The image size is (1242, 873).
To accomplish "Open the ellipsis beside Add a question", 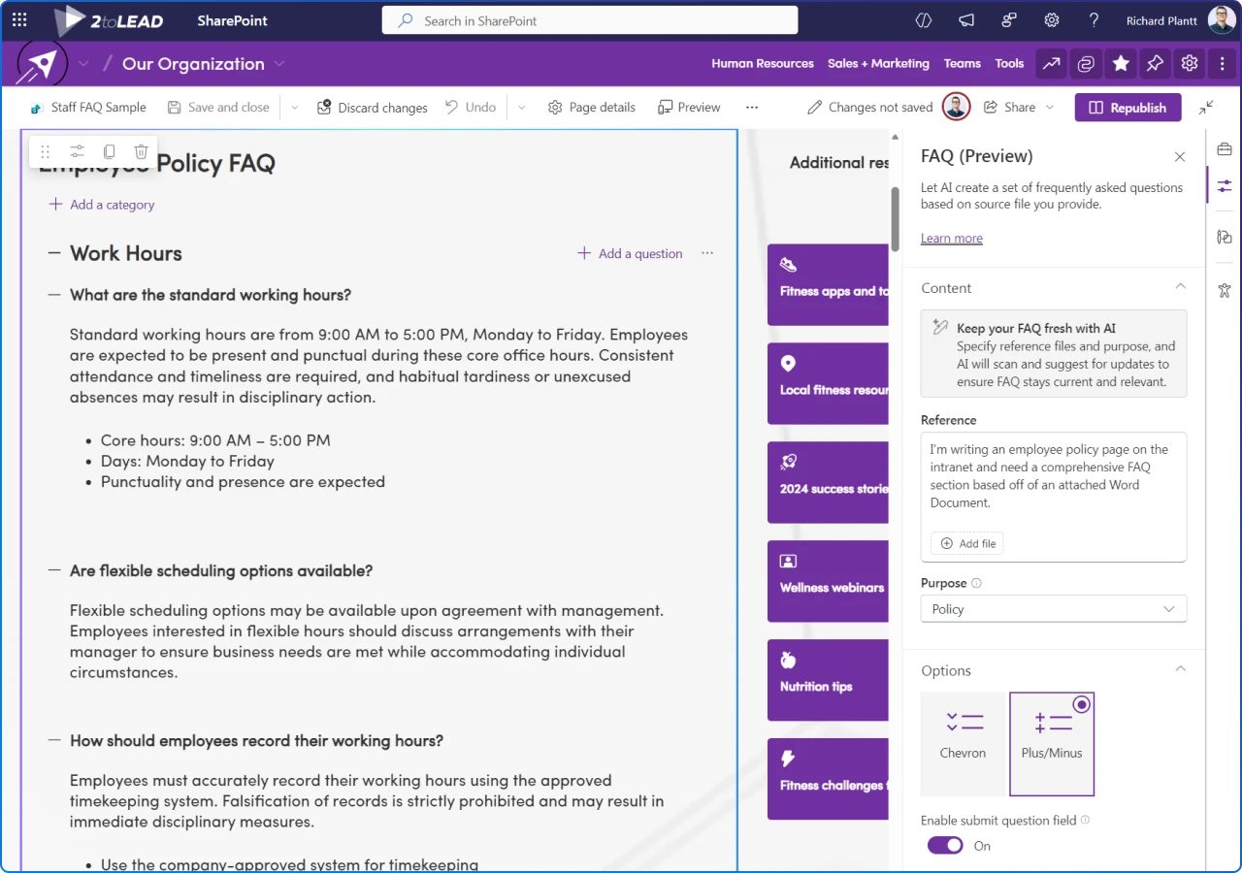I will click(707, 253).
